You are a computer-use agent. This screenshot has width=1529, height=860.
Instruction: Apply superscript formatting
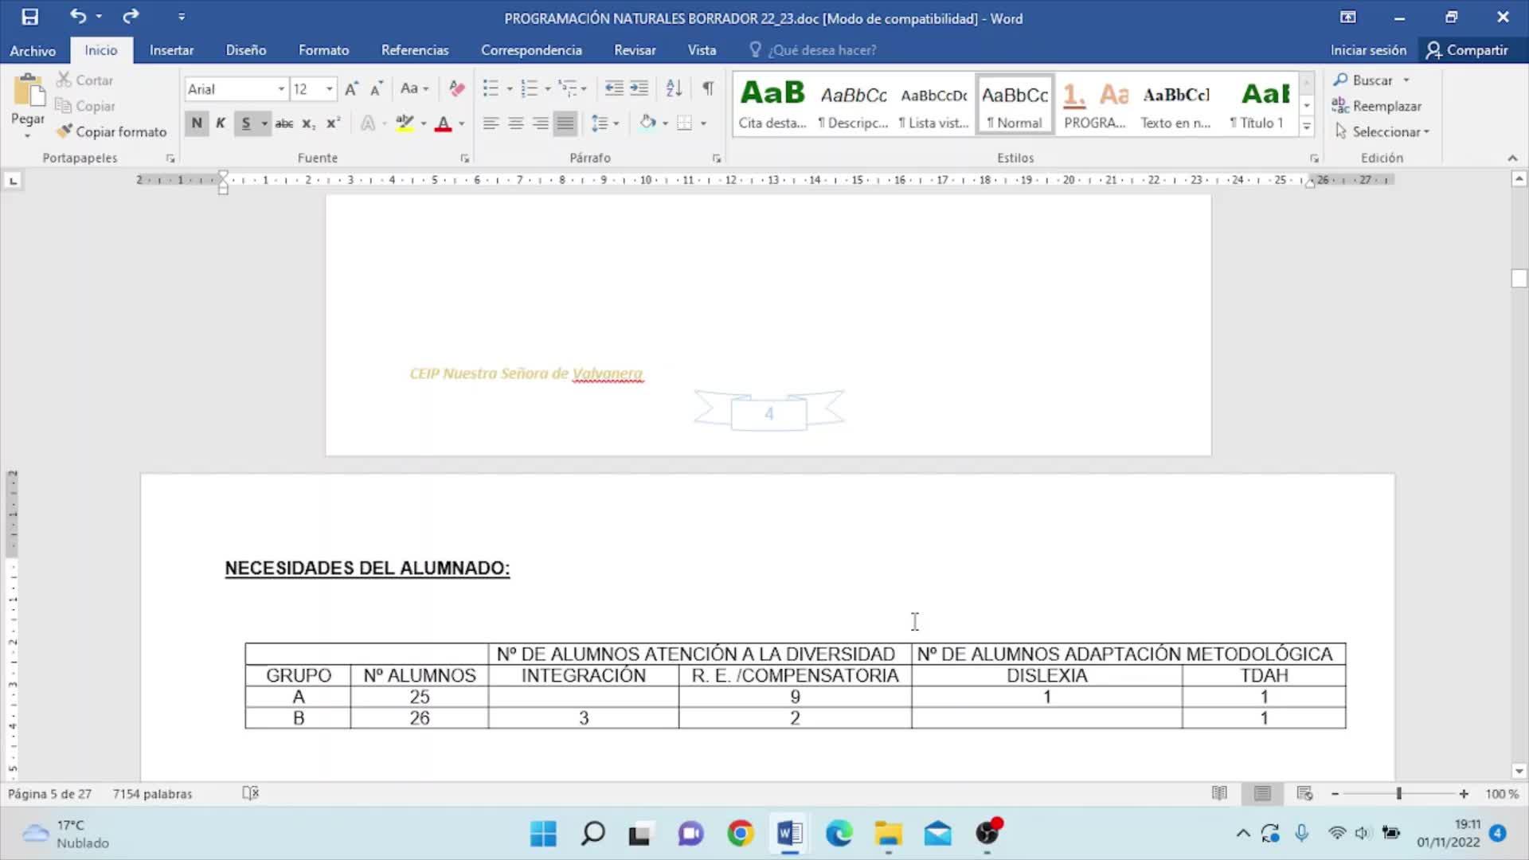click(x=333, y=123)
